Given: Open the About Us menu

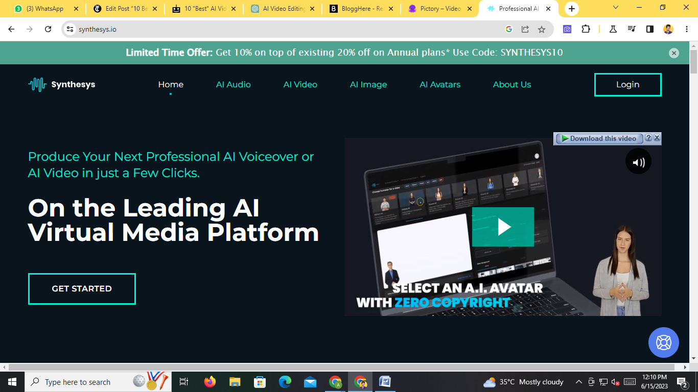Looking at the screenshot, I should click(512, 85).
